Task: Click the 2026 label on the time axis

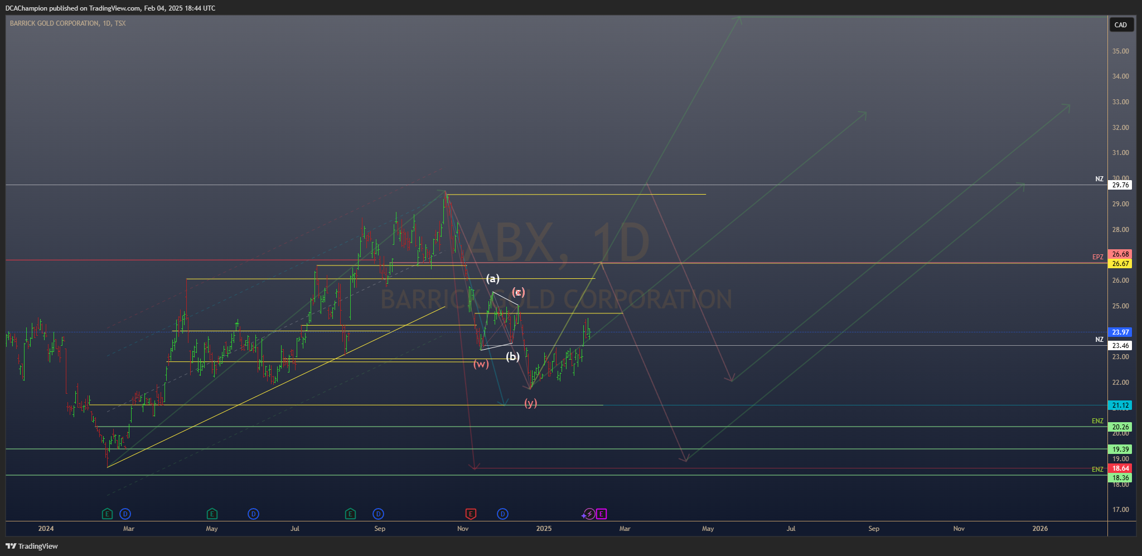Action: (1040, 529)
